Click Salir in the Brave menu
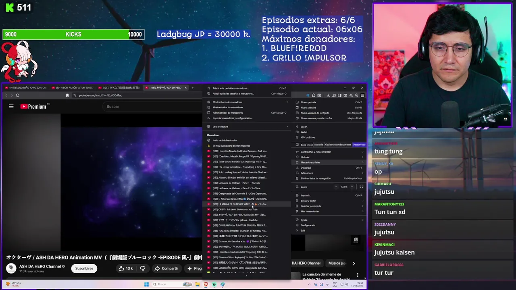This screenshot has width=516, height=290. [x=329, y=230]
